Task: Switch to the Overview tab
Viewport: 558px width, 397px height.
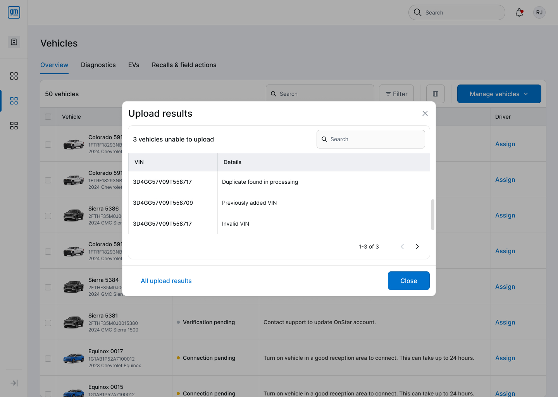Action: point(54,65)
